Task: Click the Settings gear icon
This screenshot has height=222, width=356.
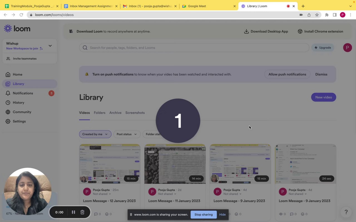Action: pos(8,121)
